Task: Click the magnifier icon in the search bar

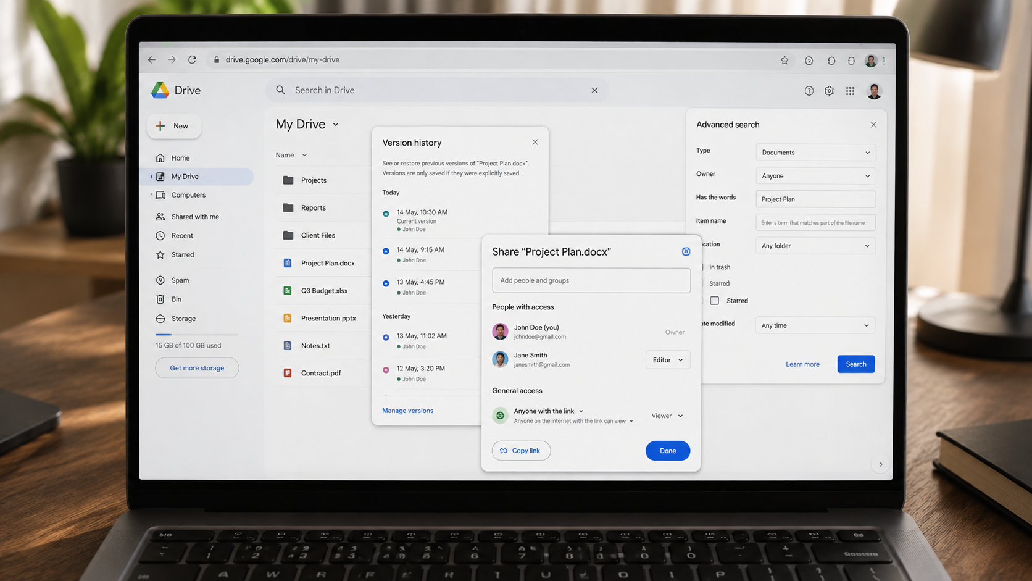Action: tap(281, 90)
